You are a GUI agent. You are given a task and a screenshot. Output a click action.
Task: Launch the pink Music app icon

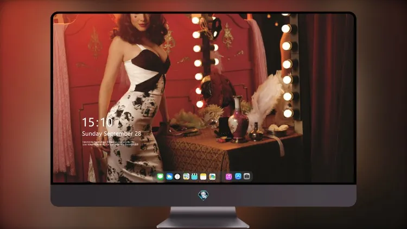click(228, 176)
